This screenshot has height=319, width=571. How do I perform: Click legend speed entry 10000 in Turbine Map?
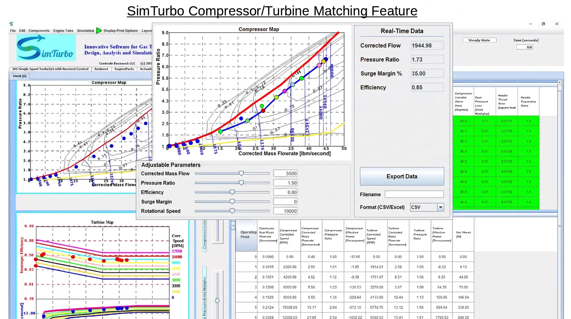pos(177,257)
